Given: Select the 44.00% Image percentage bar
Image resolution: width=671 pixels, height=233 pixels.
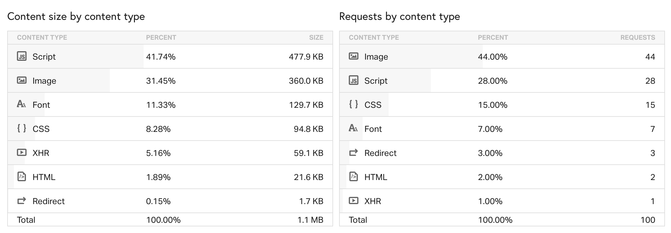Looking at the screenshot, I should point(492,57).
